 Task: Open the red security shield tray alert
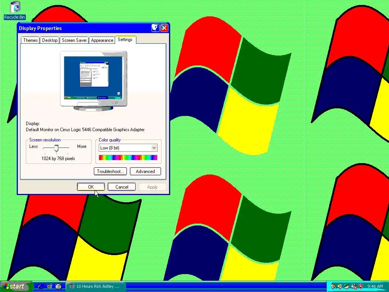(361, 286)
